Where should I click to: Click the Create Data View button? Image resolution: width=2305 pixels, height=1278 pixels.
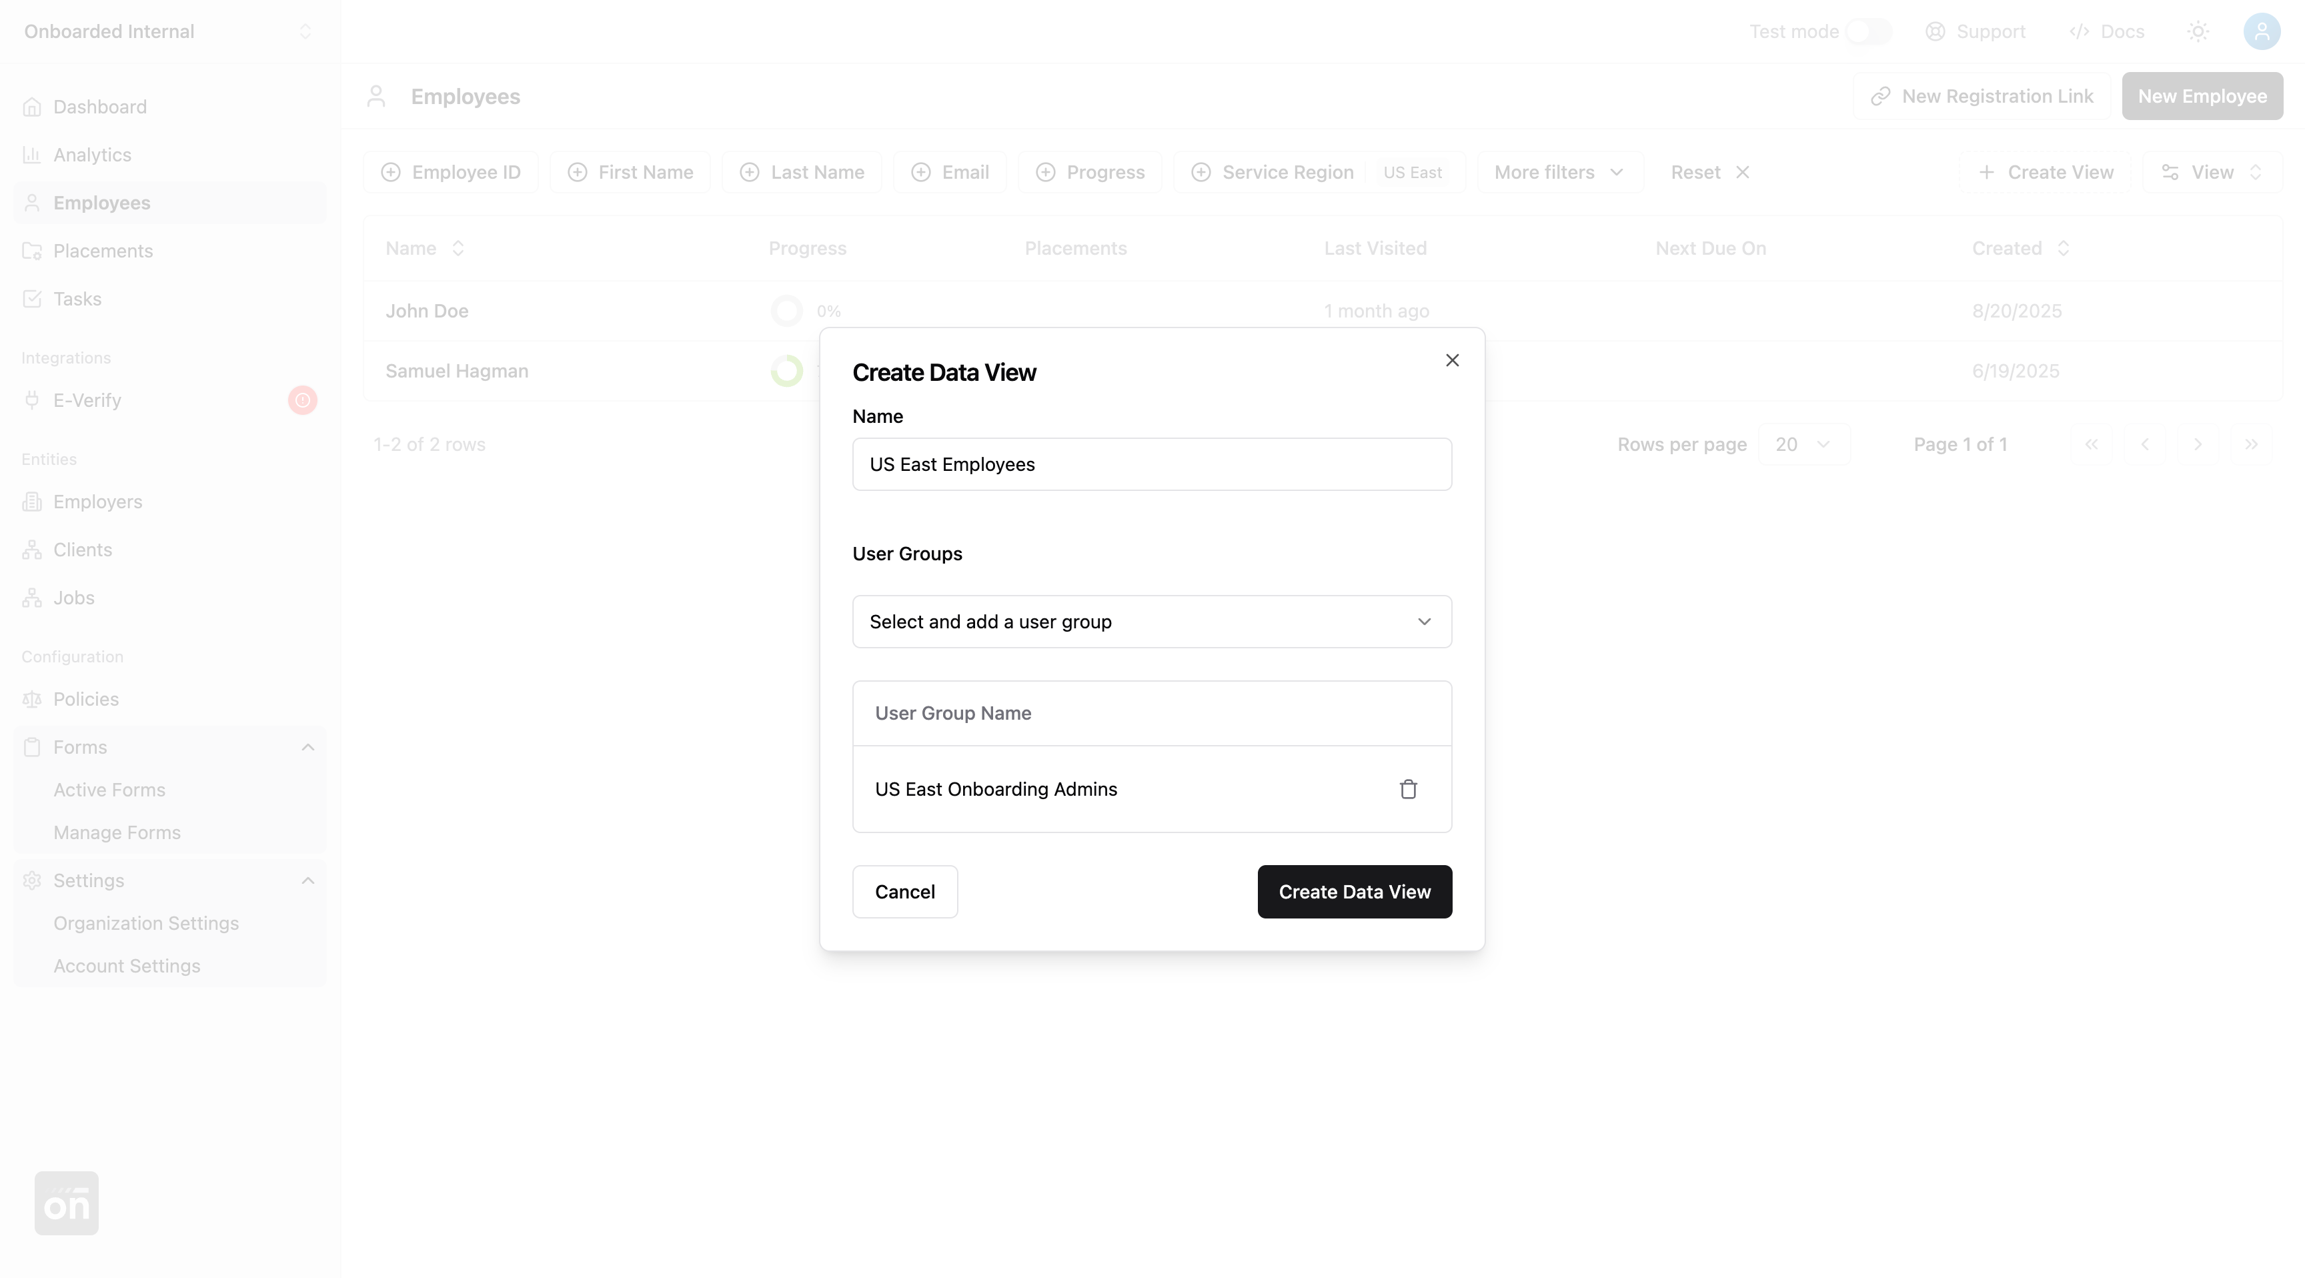pyautogui.click(x=1354, y=891)
